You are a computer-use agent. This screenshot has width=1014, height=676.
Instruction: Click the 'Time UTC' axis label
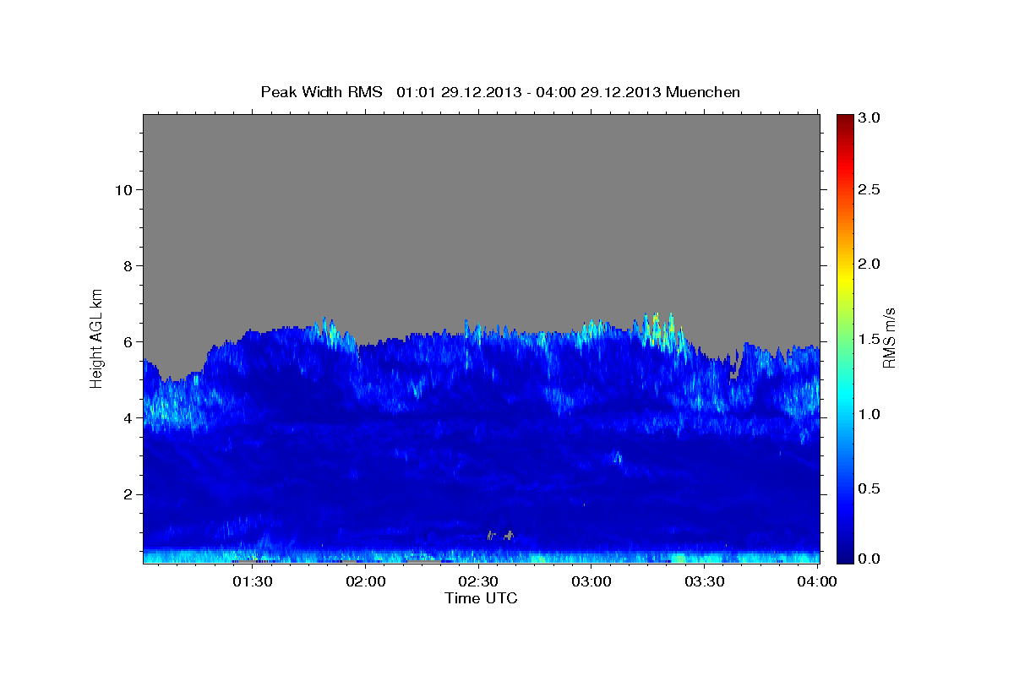(x=481, y=598)
